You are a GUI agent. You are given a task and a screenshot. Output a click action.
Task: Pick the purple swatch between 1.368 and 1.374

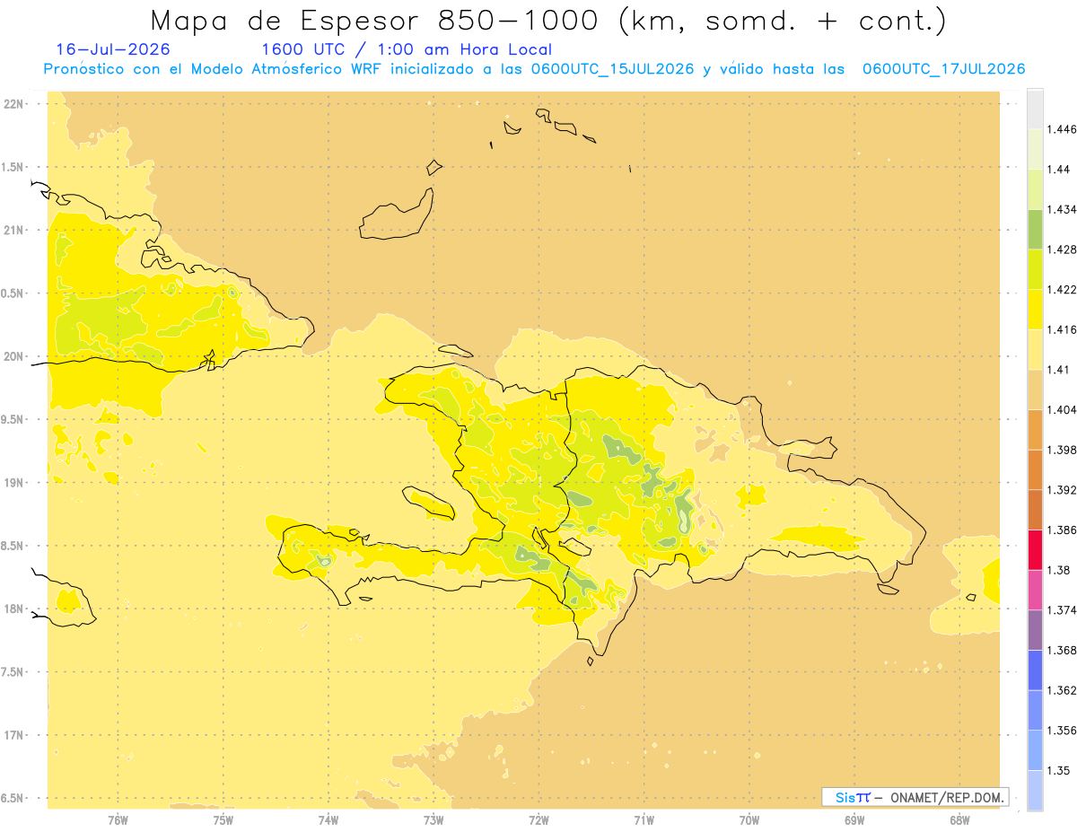tap(1035, 629)
